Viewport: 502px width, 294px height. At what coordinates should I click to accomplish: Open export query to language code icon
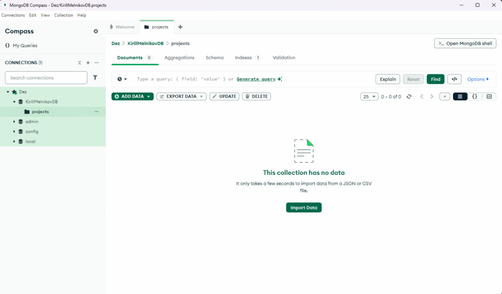[454, 79]
